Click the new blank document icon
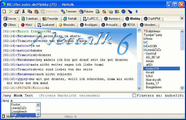This screenshot has width=186, height=120. pyautogui.click(x=4, y=11)
